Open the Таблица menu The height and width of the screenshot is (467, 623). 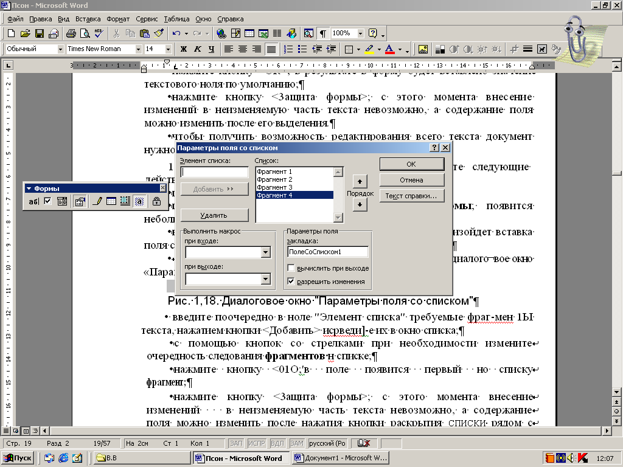click(x=176, y=19)
